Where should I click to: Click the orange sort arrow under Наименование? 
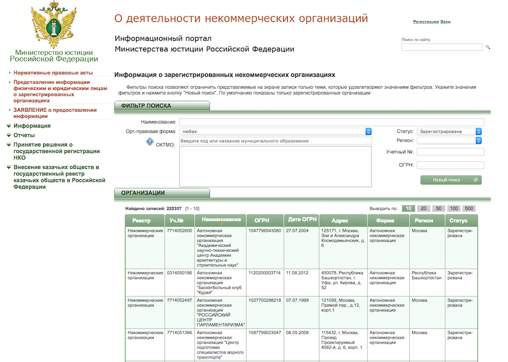pos(221,224)
